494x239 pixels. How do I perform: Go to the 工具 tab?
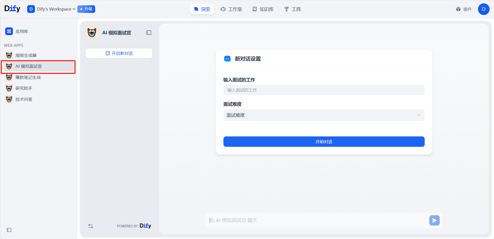coord(293,9)
